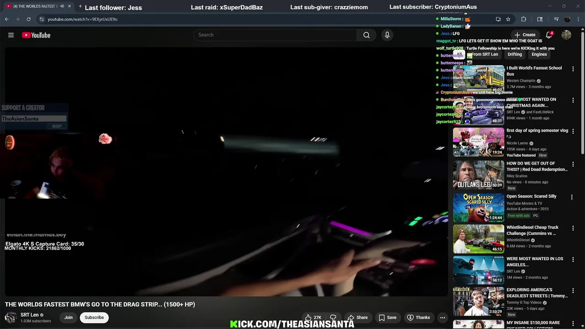Open 'EXPLORING AMERICA'S DEADLIEST STREETS' title
This screenshot has width=585, height=329.
click(537, 293)
